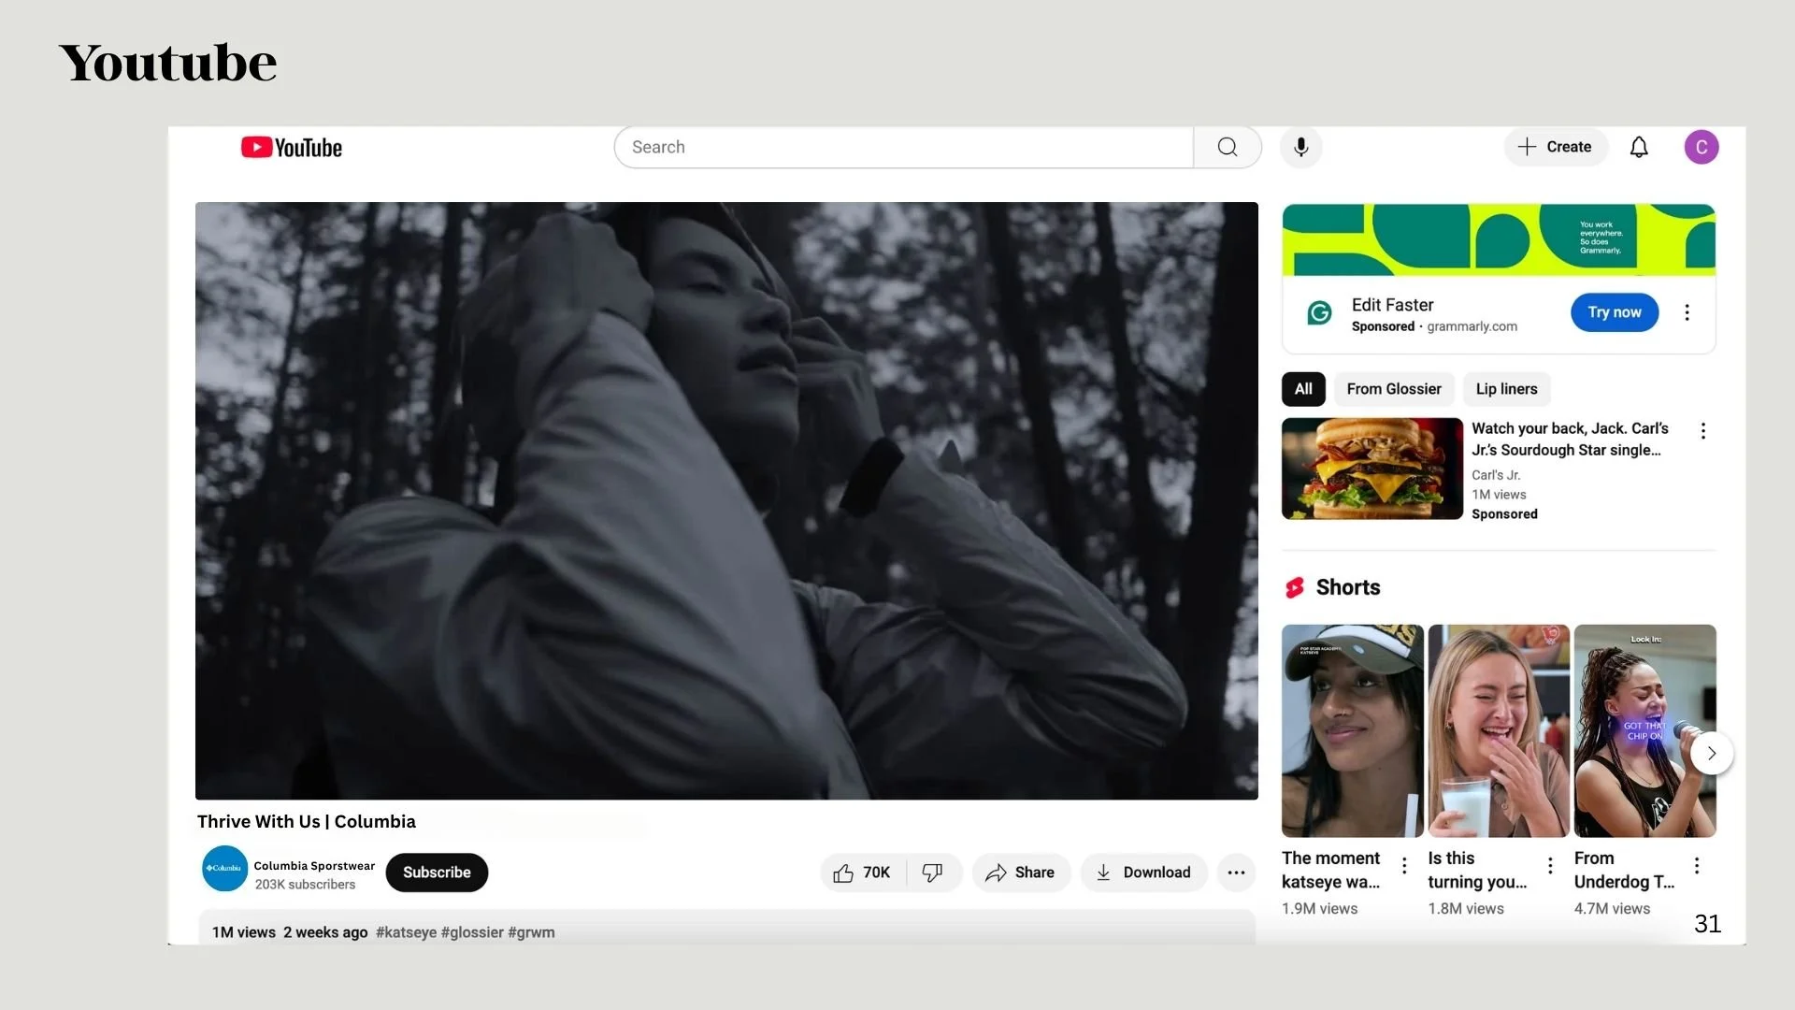Viewport: 1795px width, 1010px height.
Task: Click the 'Is this turning you...' title
Action: (1477, 870)
